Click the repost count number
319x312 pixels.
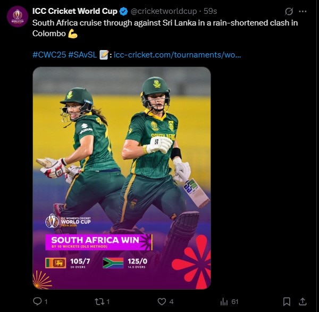(108, 301)
